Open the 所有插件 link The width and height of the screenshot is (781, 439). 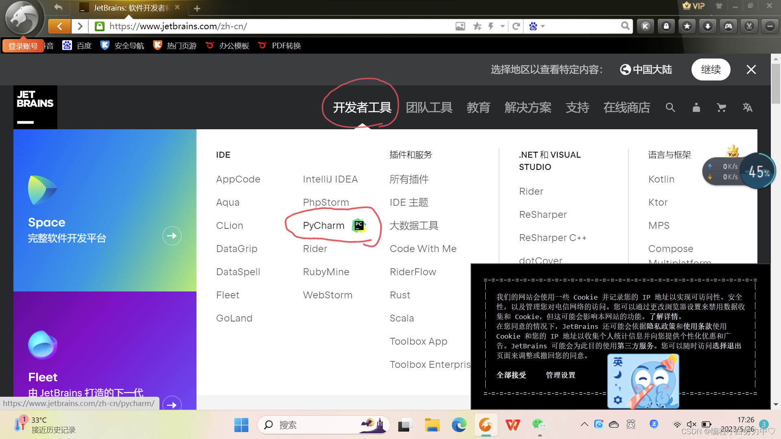pos(409,179)
